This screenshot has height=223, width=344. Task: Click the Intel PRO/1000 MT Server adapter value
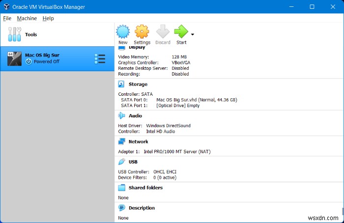[x=177, y=151]
